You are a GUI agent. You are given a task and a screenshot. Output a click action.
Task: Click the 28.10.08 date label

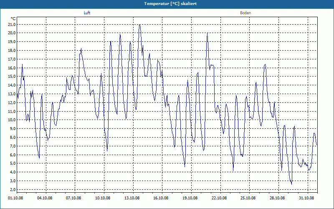pyautogui.click(x=277, y=198)
